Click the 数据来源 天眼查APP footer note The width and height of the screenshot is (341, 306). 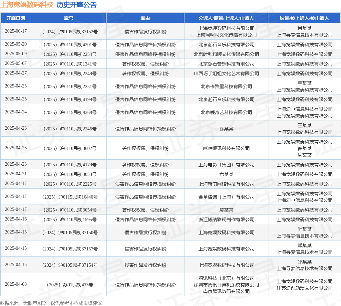51,303
